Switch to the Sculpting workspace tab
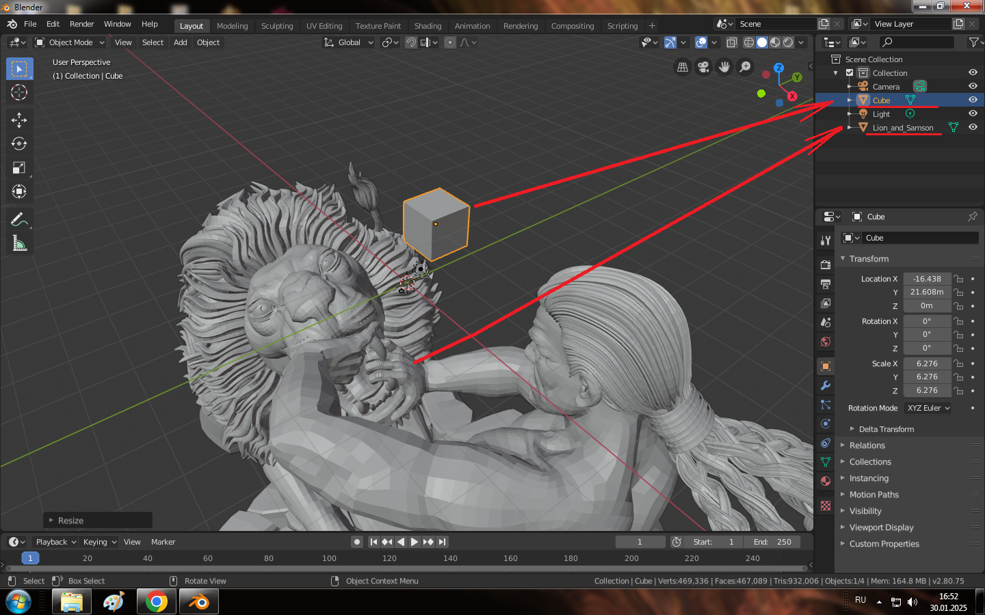 click(x=276, y=26)
